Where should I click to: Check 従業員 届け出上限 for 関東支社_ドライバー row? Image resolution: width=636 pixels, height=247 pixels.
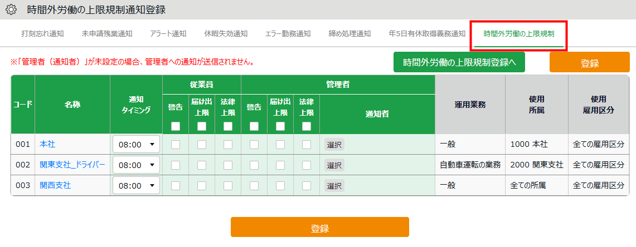202,165
